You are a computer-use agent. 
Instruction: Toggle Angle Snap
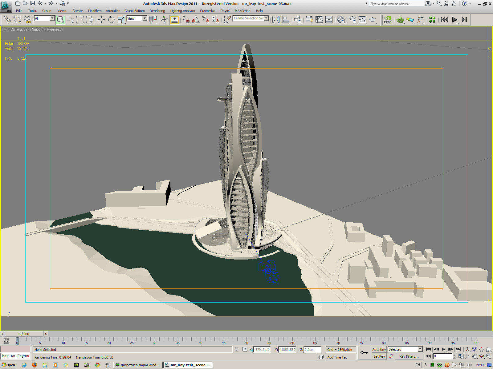(196, 20)
